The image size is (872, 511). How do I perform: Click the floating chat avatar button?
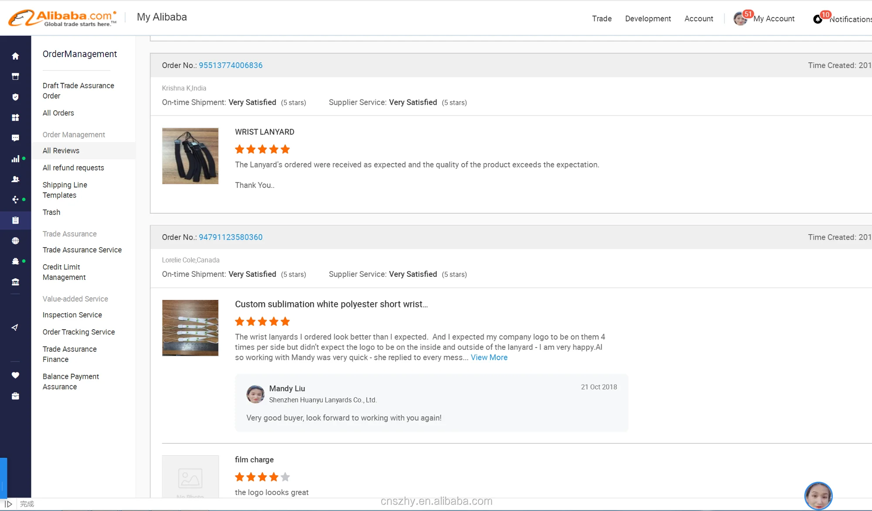818,496
